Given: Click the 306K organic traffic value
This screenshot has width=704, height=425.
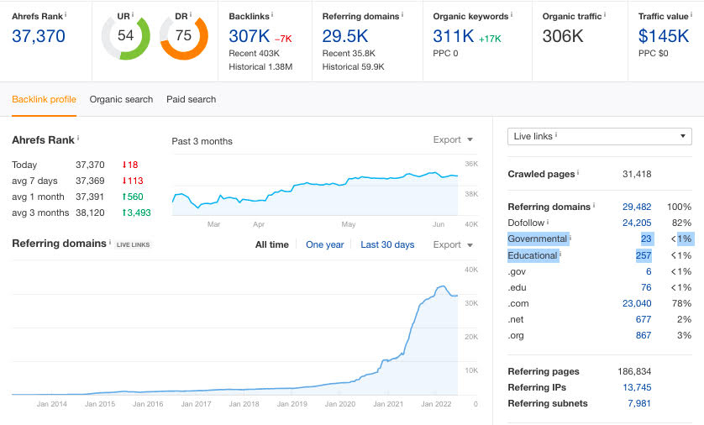Looking at the screenshot, I should pyautogui.click(x=563, y=36).
